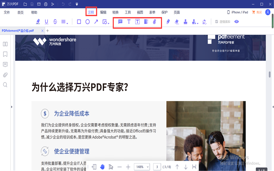This screenshot has width=274, height=171.
Task: Open the comments side panel
Action: coord(5,65)
